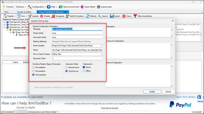204x114 pixels.
Task: Click the Open Tool Library icon
Action: 199,97
